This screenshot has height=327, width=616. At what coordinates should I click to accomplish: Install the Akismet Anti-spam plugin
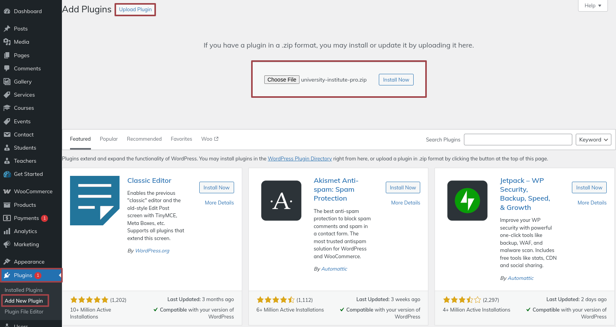(x=403, y=187)
